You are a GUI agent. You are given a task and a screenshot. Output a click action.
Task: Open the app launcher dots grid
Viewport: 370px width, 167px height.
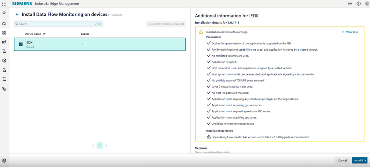point(4,4)
